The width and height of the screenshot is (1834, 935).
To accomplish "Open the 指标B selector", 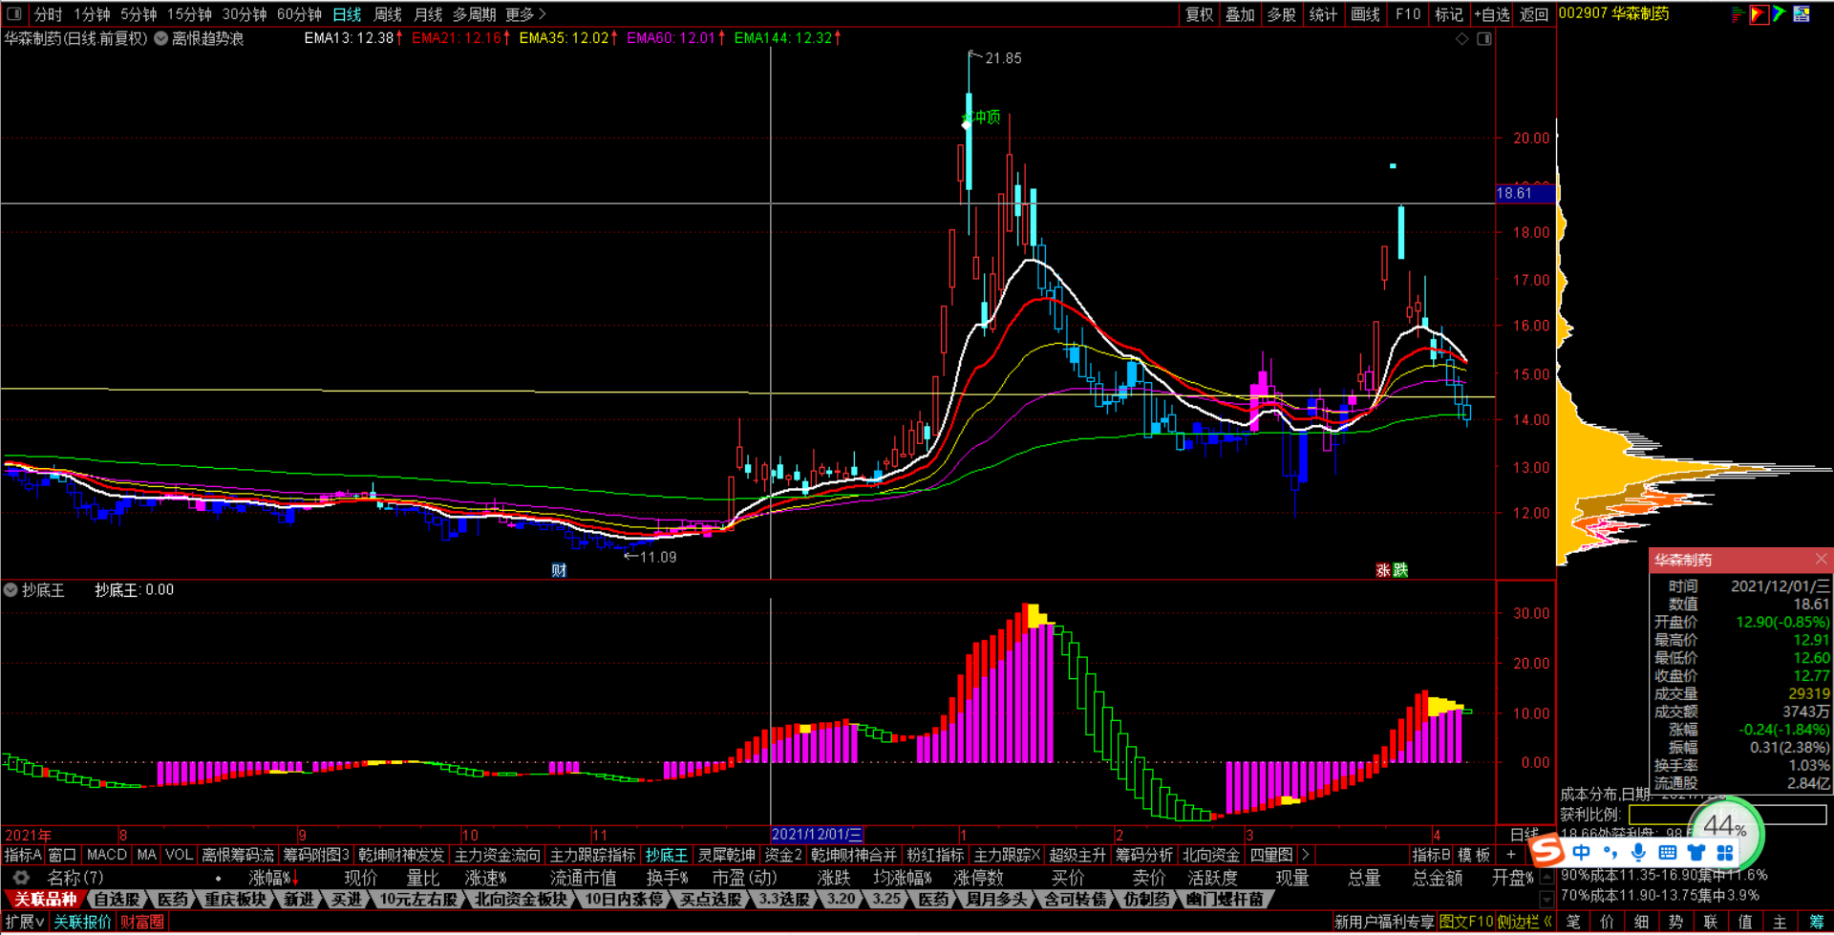I will [x=1431, y=855].
